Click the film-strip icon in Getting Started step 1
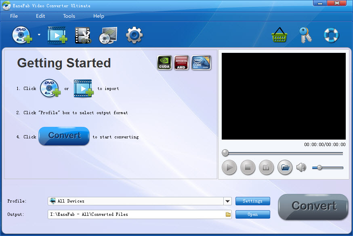The width and height of the screenshot is (353, 236). point(84,88)
